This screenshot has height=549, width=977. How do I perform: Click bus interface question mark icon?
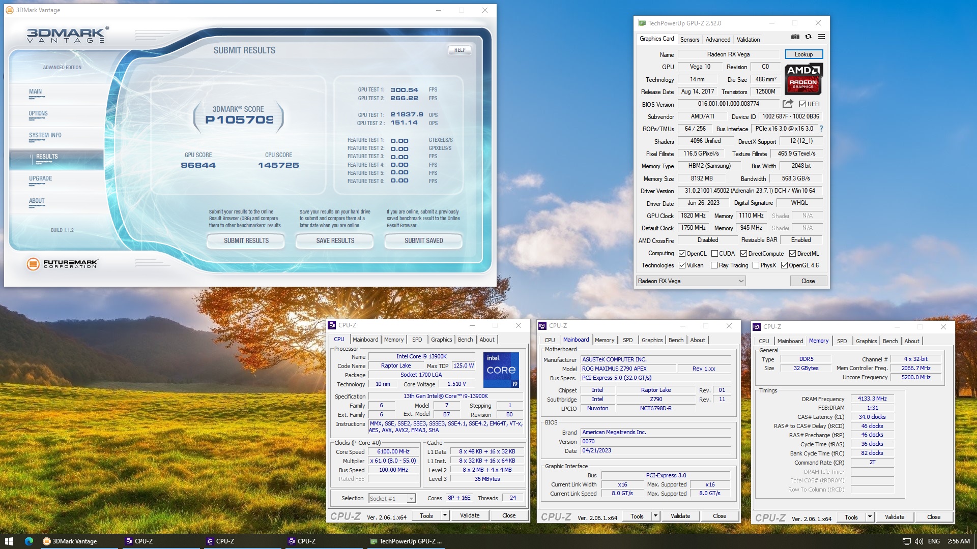pyautogui.click(x=821, y=129)
